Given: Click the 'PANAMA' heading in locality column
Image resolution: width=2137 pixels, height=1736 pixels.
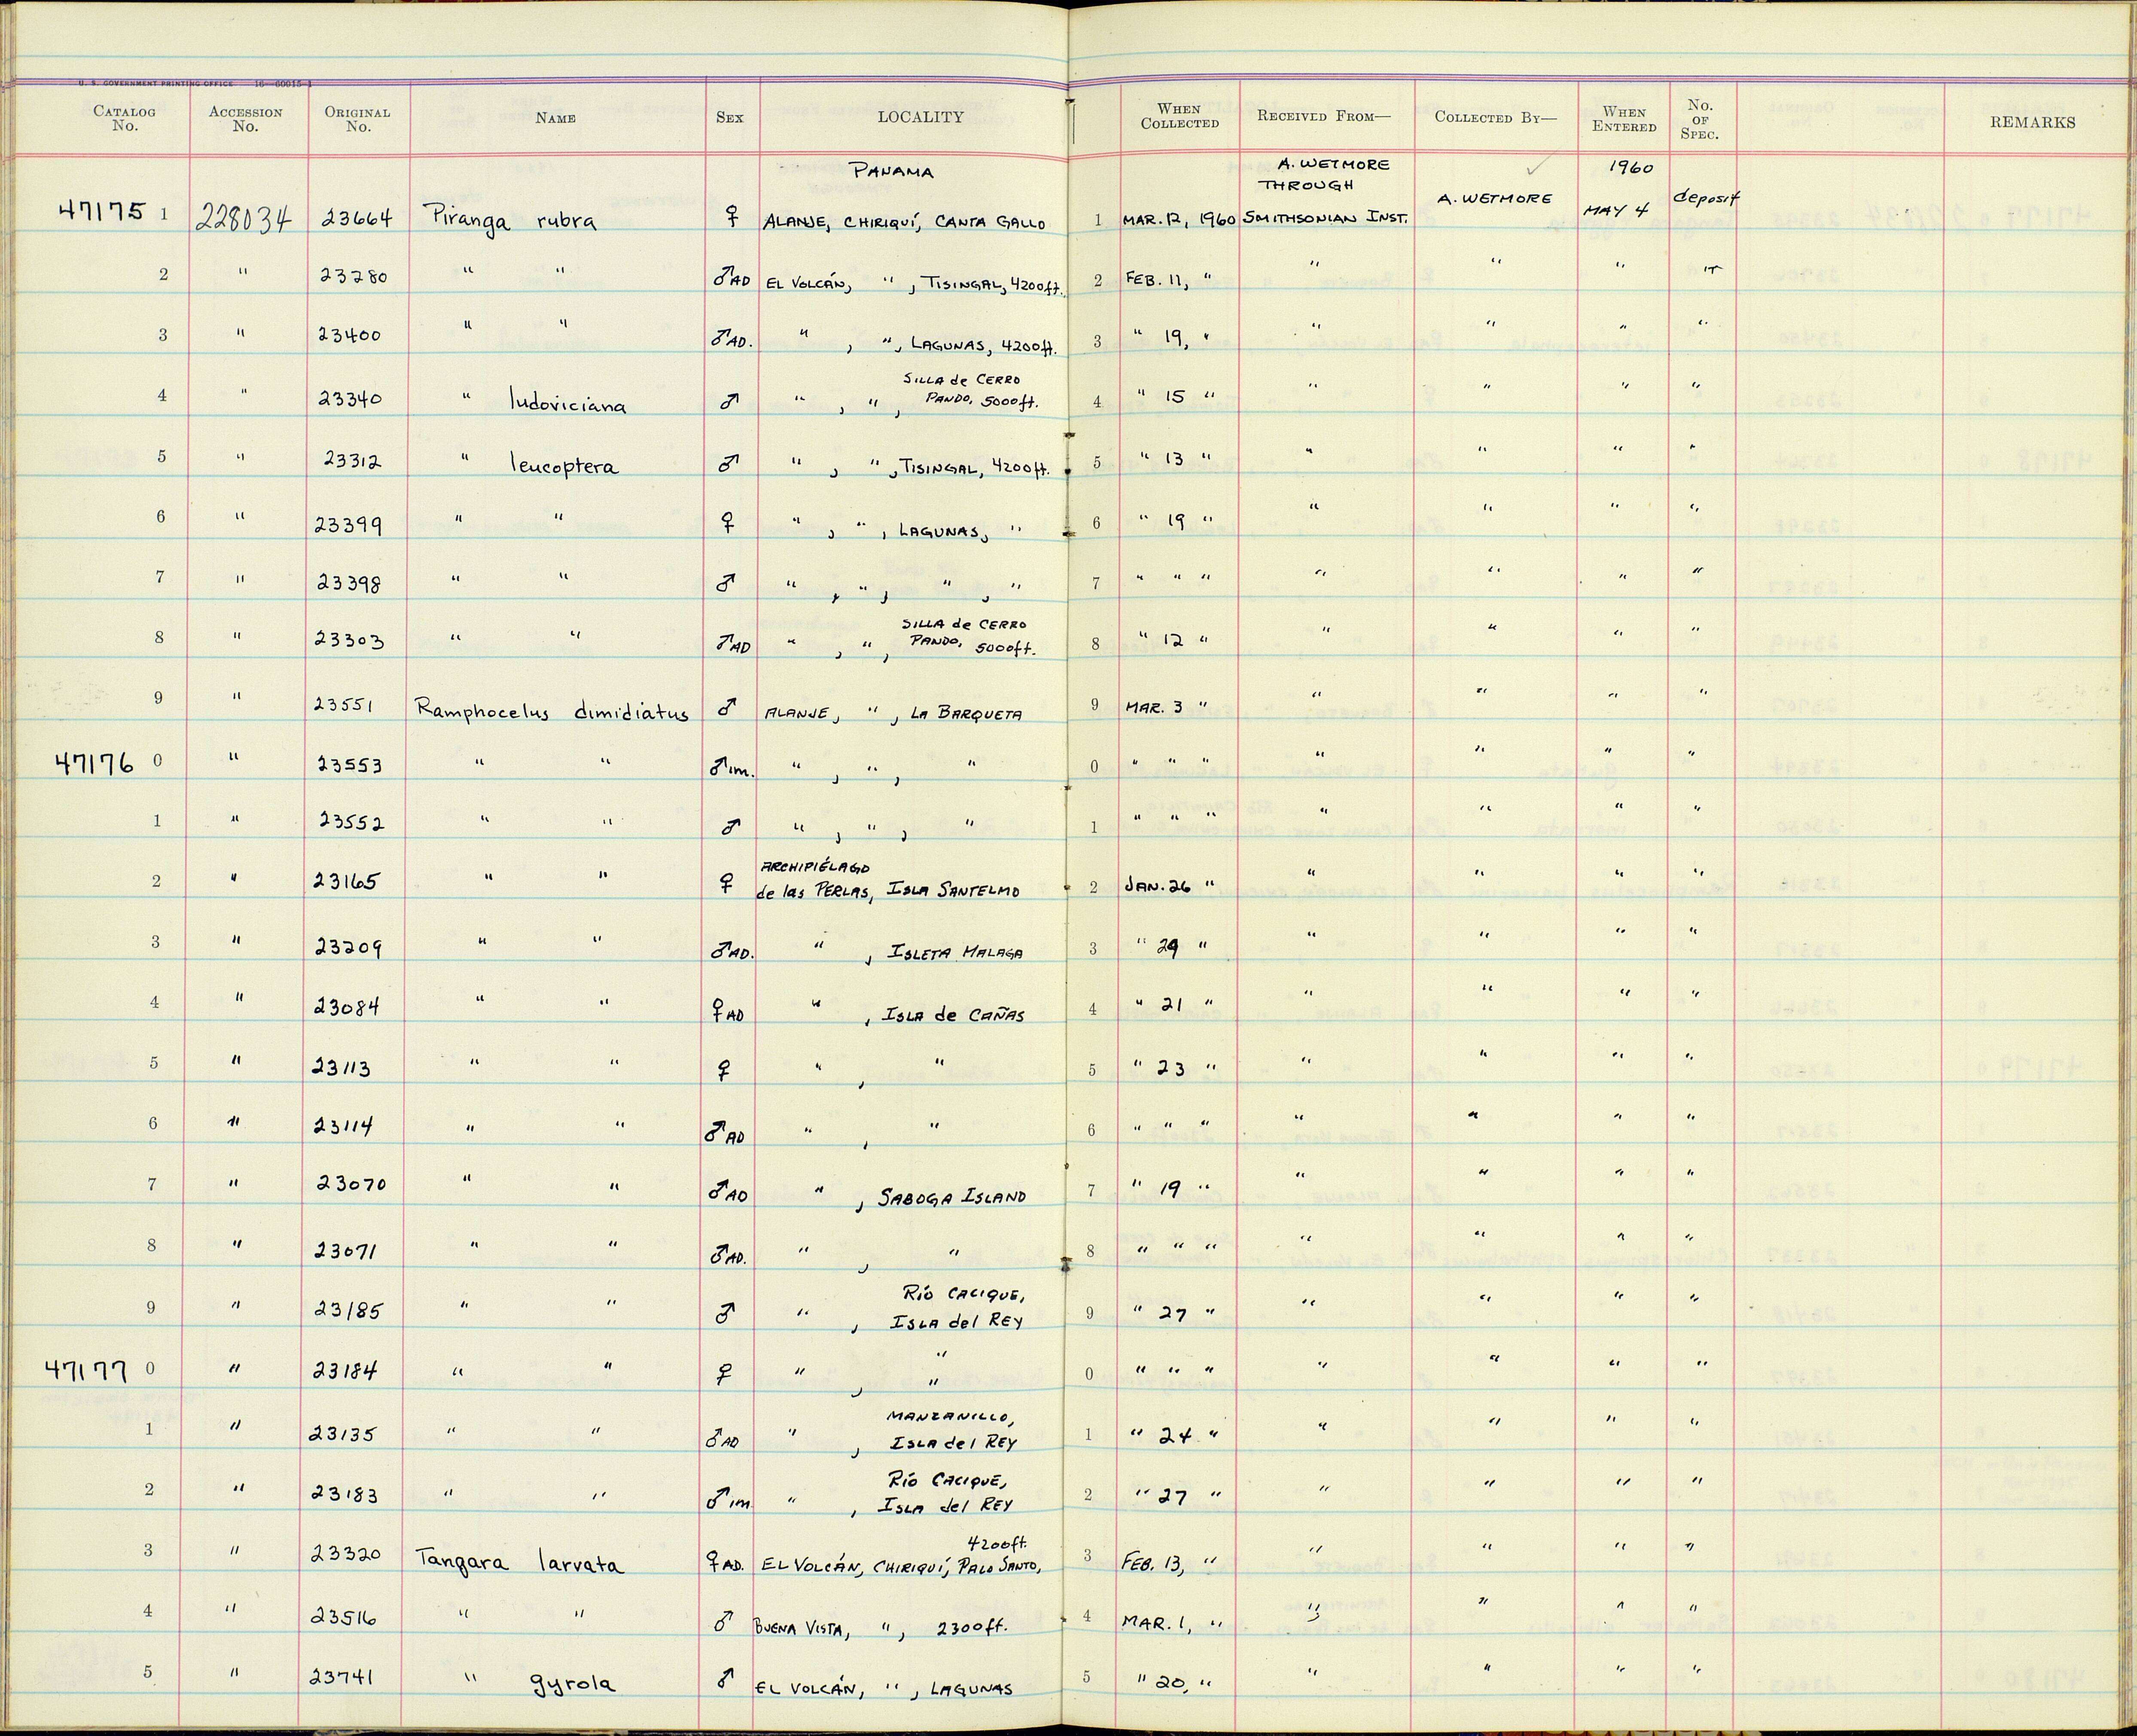Looking at the screenshot, I should 891,171.
